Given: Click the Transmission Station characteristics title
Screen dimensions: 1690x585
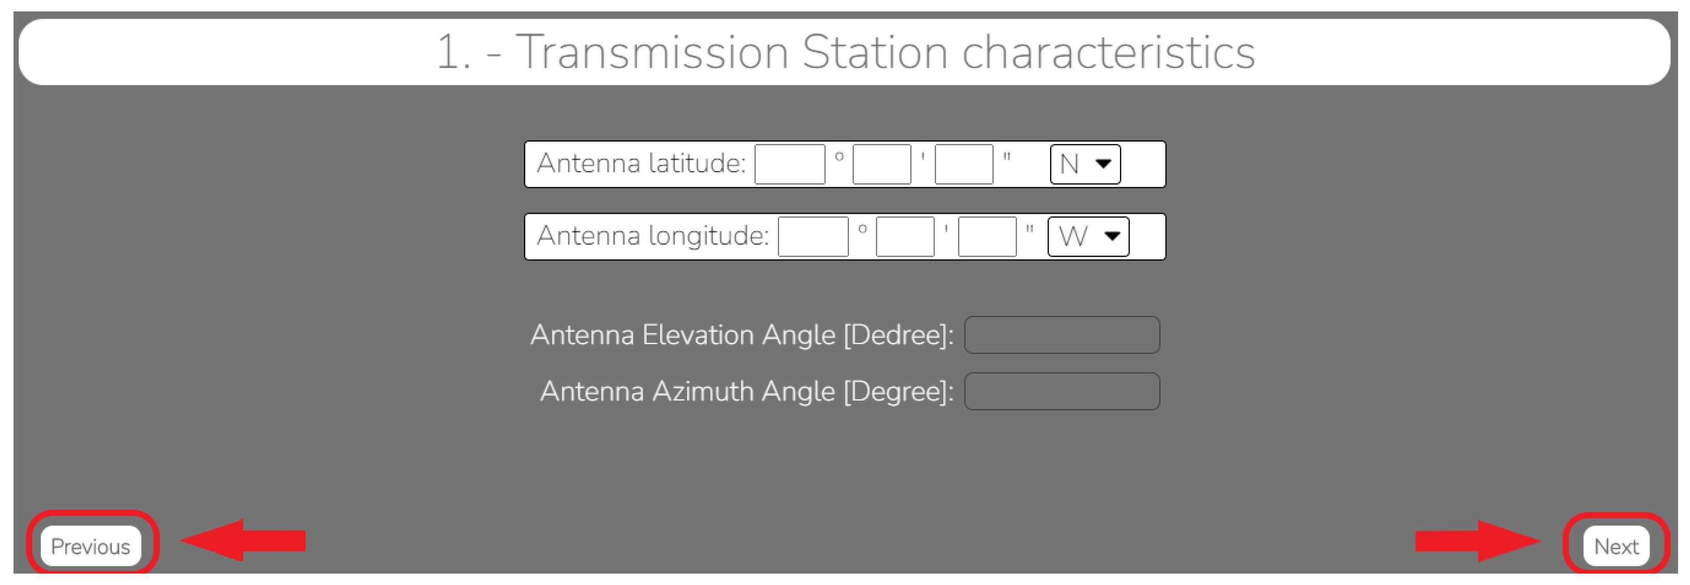Looking at the screenshot, I should pyautogui.click(x=845, y=52).
